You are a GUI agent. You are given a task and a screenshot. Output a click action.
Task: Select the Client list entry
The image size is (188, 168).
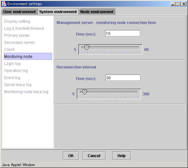point(9,50)
